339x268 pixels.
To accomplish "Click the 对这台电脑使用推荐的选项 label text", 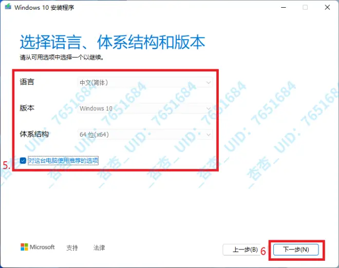I will 63,161.
